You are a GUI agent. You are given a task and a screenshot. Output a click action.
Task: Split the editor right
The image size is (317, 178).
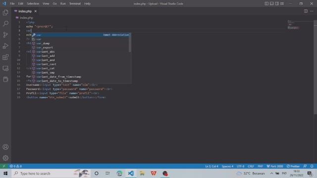point(306,11)
